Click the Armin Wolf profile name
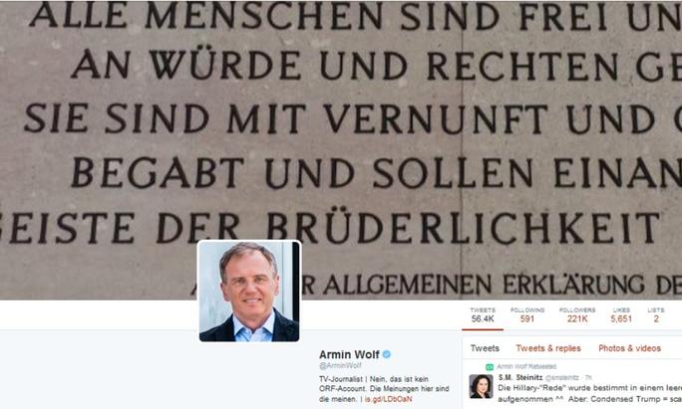Screen dimensions: 682x409 click(349, 354)
